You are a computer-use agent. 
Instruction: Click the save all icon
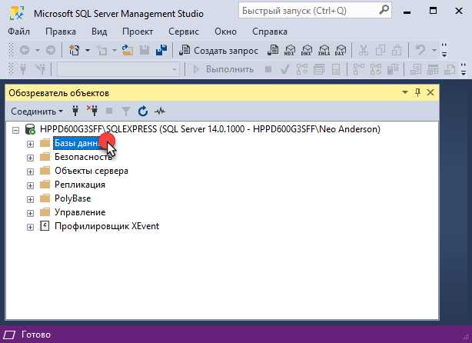[x=161, y=50]
